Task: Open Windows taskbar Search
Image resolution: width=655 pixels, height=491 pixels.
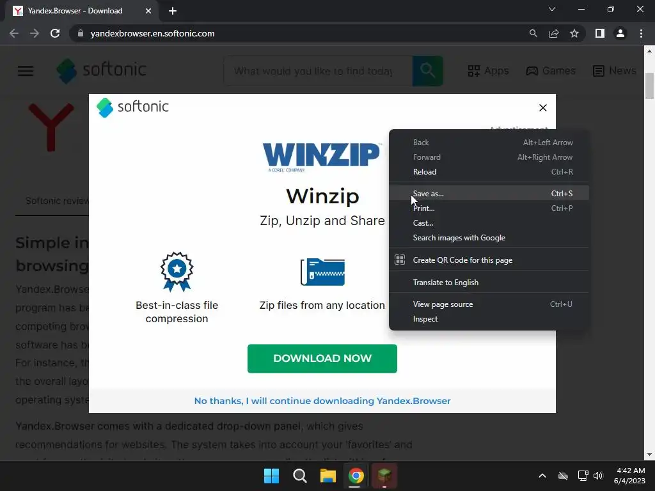Action: (300, 476)
